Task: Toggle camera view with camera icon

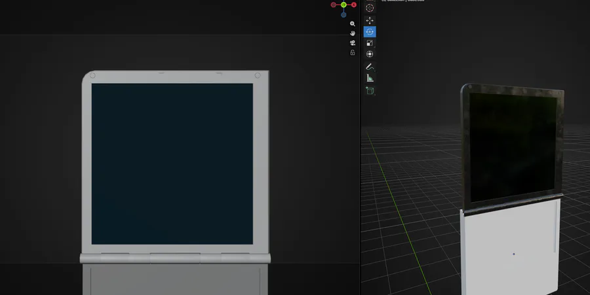Action: pos(352,43)
